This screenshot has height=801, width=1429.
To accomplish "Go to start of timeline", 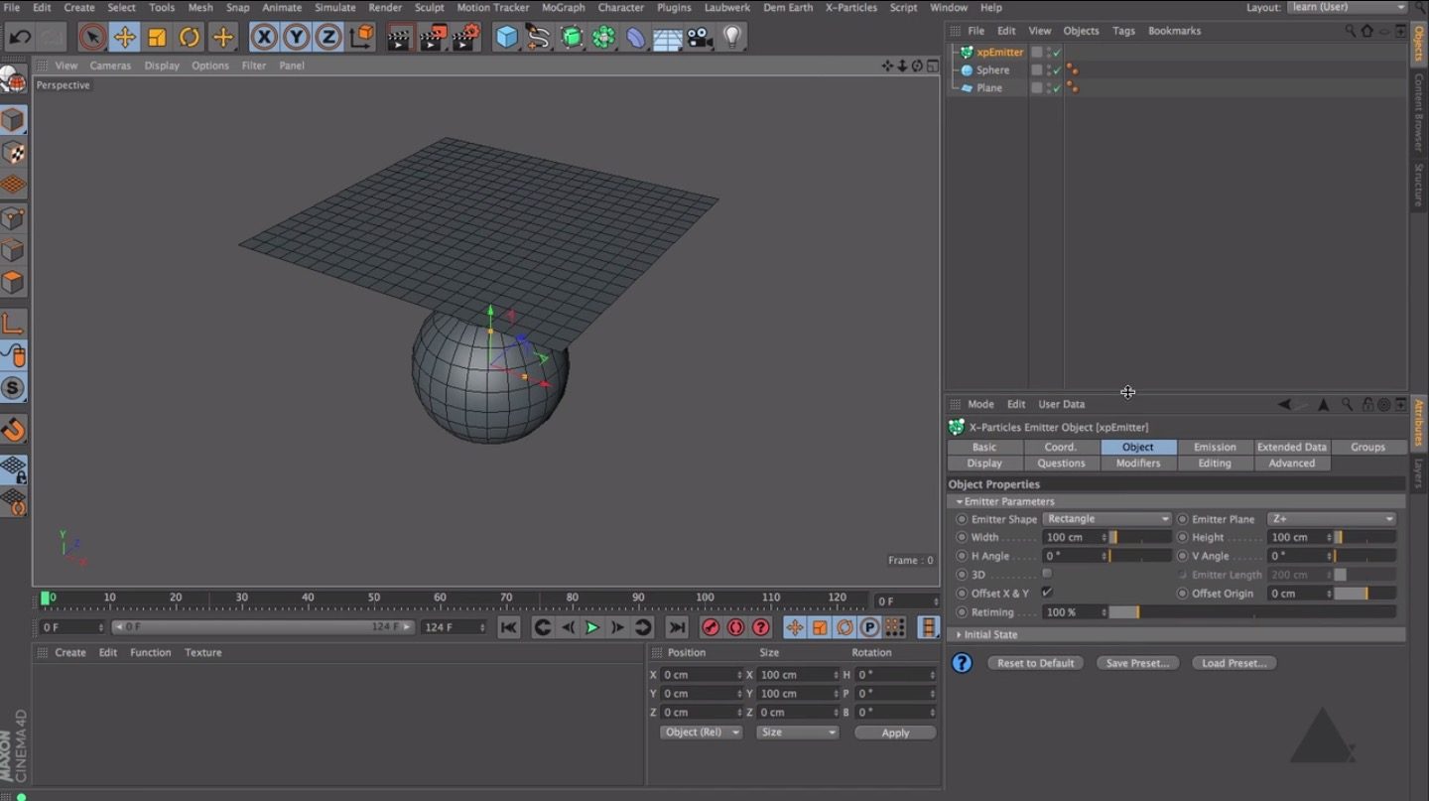I will point(508,627).
